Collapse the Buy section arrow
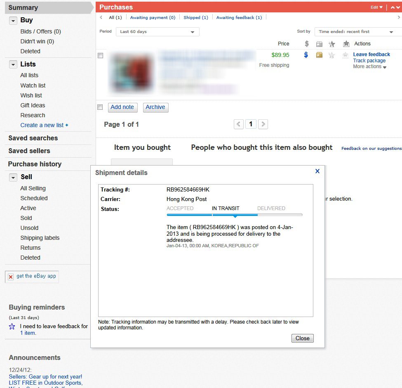 [13, 21]
